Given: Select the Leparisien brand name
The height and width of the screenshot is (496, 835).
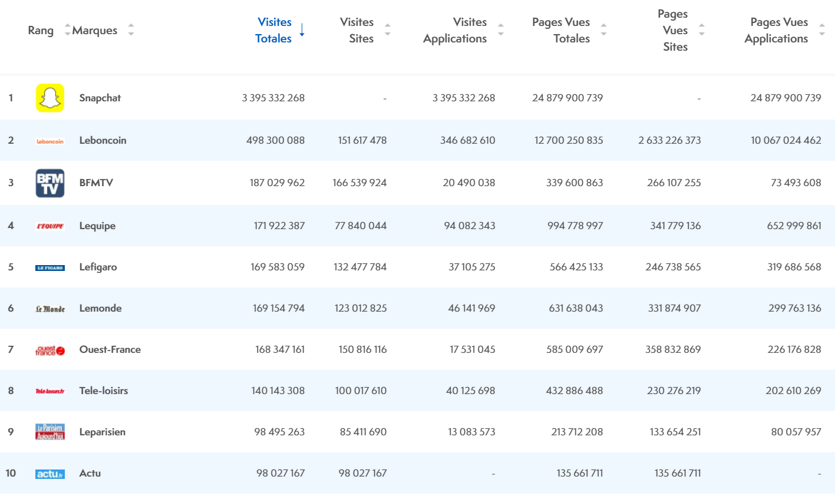Looking at the screenshot, I should tap(103, 432).
